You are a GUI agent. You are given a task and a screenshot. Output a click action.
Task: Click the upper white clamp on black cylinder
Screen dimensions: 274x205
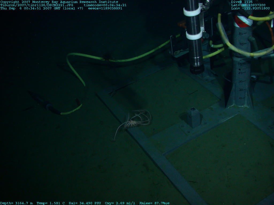tap(192, 11)
